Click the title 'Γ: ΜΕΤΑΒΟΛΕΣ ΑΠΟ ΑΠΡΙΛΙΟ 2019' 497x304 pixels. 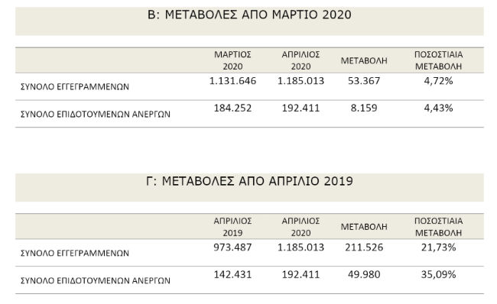[249, 181]
